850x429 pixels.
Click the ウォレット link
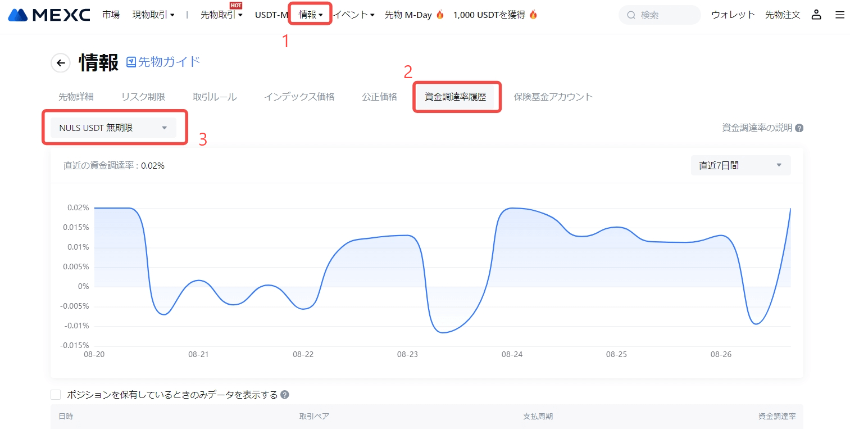point(733,15)
